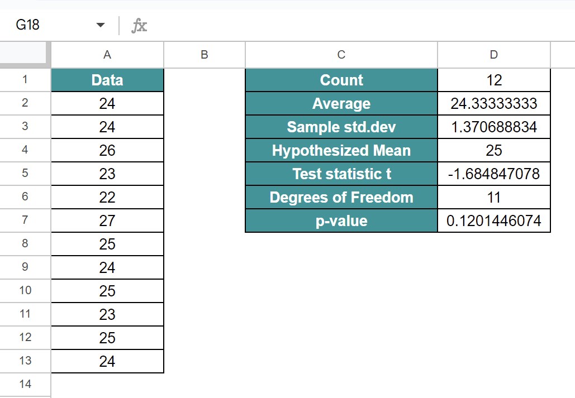This screenshot has width=575, height=398.
Task: Select cell A7 containing 27
Action: 107,220
